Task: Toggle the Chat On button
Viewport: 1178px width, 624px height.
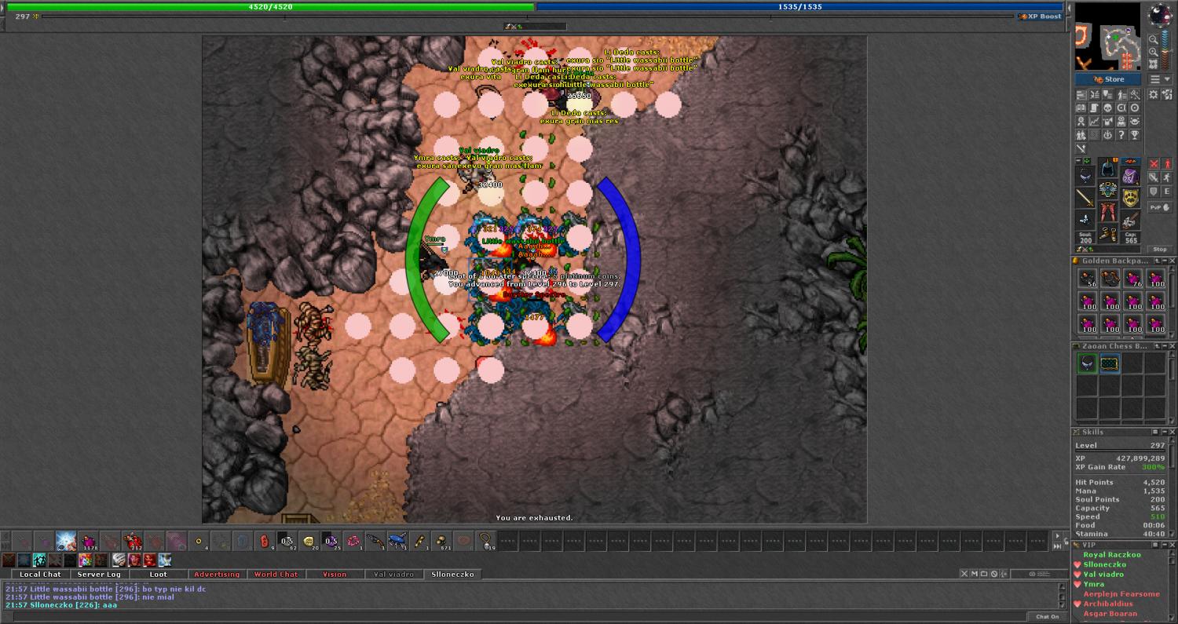Action: coord(1047,617)
